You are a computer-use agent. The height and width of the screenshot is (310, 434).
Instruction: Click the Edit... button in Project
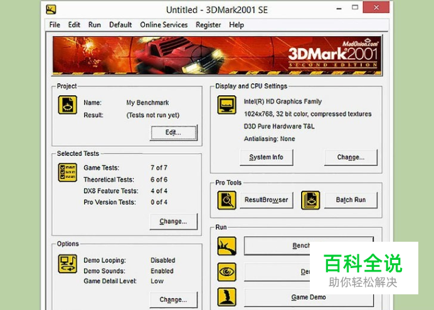(x=174, y=133)
